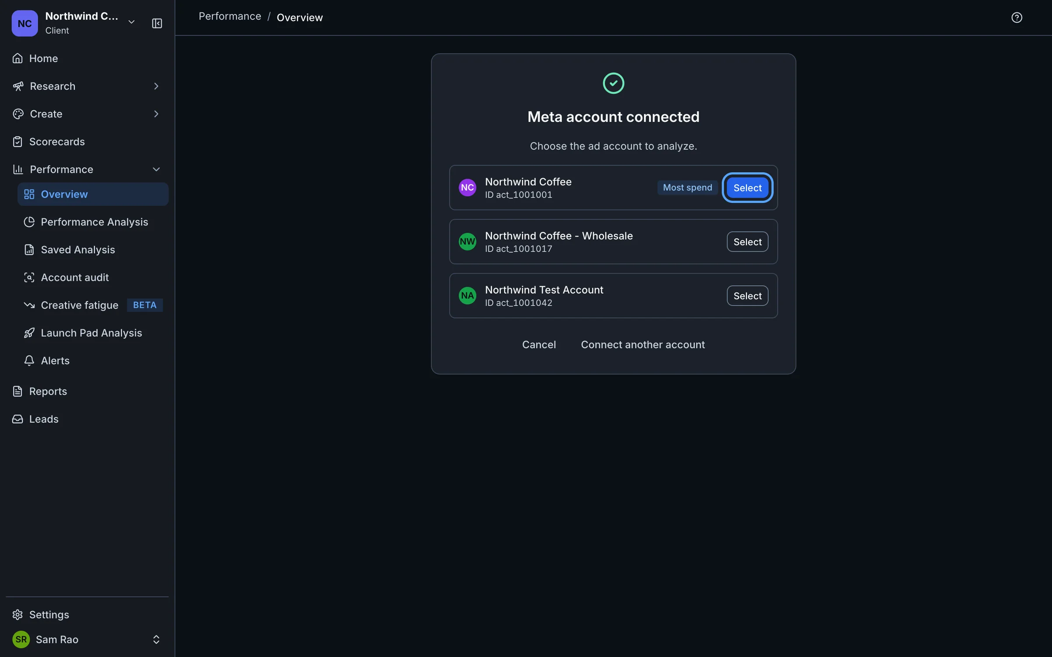Open Settings page
This screenshot has height=657, width=1052.
pyautogui.click(x=87, y=615)
